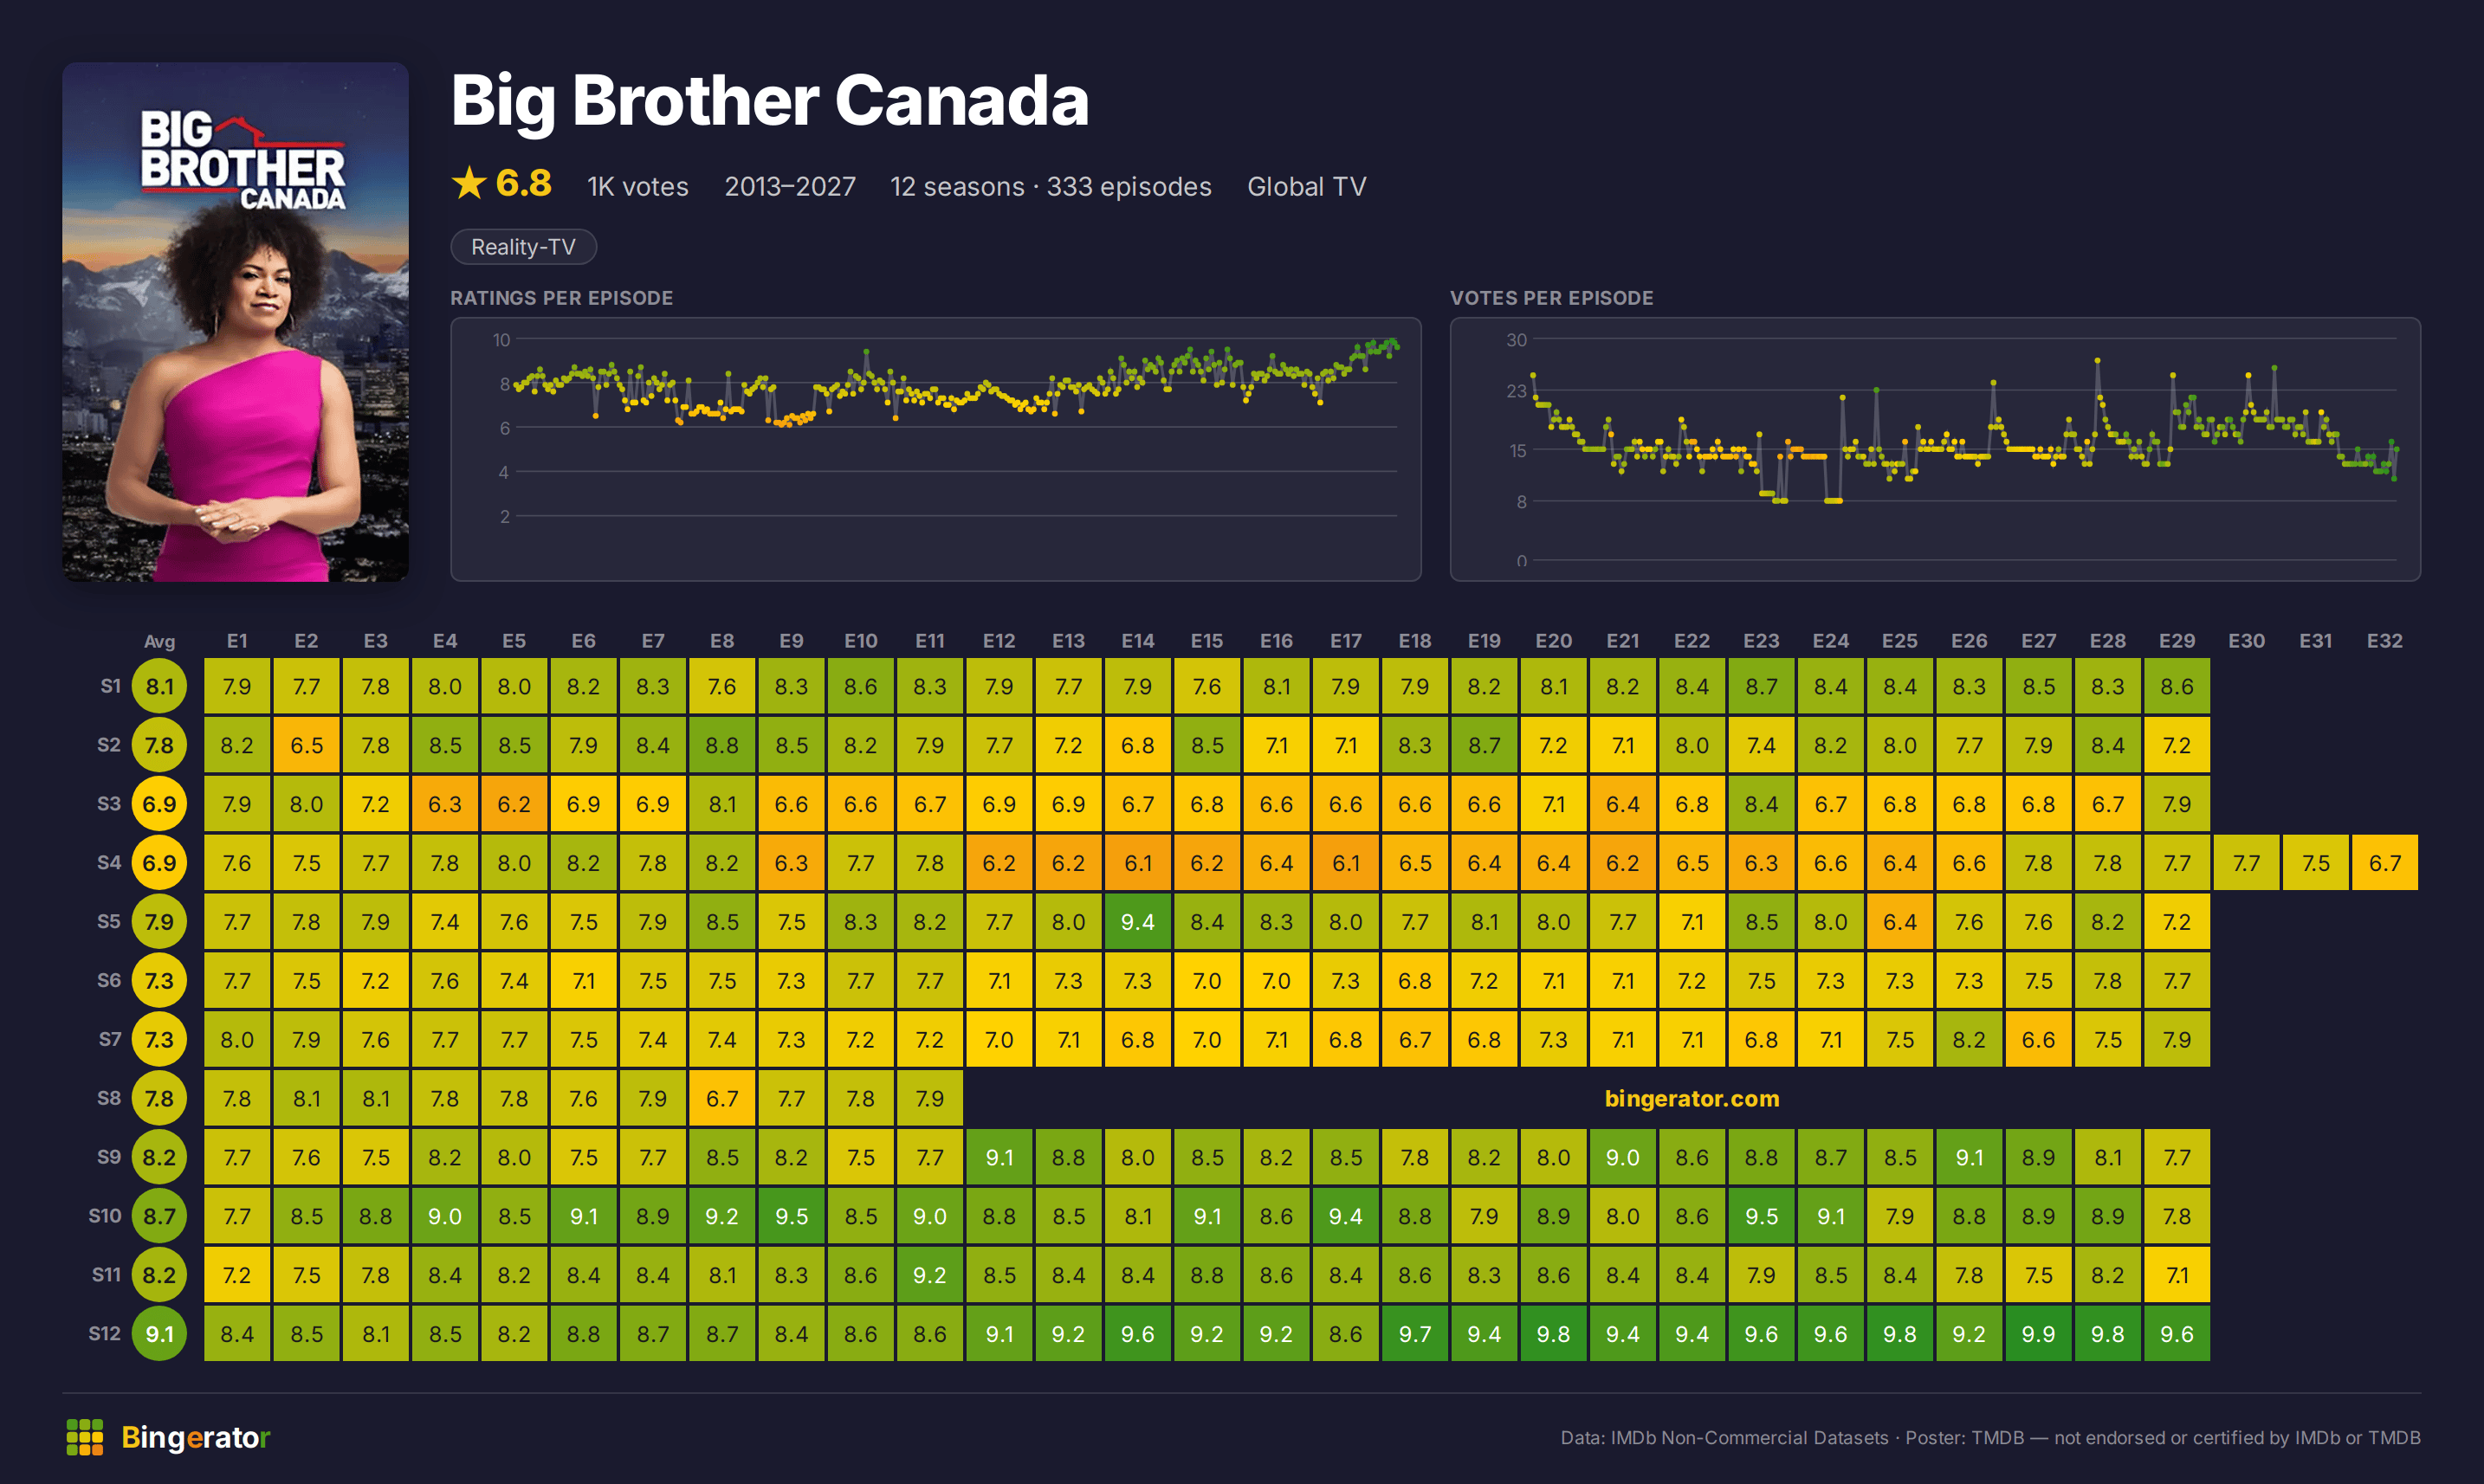The width and height of the screenshot is (2484, 1484).
Task: Click the E16 column header
Action: [x=1276, y=641]
